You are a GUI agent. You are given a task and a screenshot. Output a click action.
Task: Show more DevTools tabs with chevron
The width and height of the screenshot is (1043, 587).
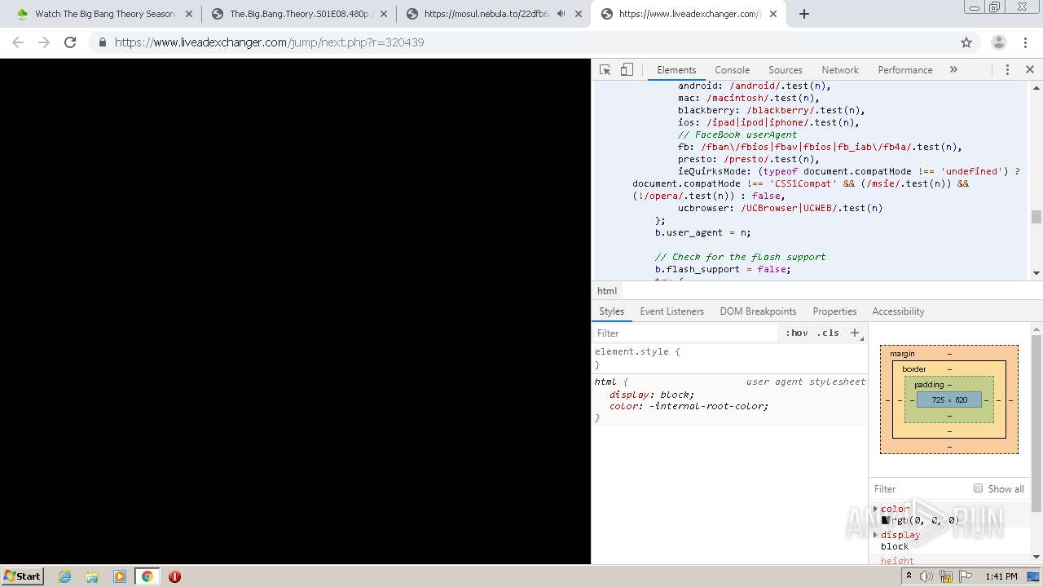[x=953, y=70]
